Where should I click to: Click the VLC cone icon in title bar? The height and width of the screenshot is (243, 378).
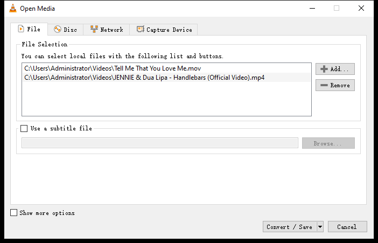pyautogui.click(x=12, y=8)
